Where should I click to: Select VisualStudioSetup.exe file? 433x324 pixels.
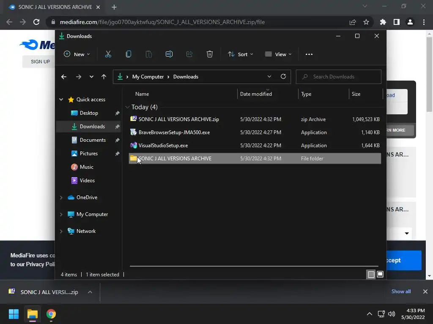tap(255, 146)
